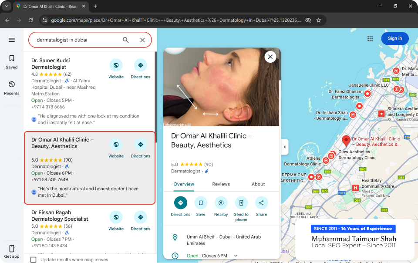This screenshot has height=263, width=418.
Task: Open the Saved places panel
Action: [12, 61]
